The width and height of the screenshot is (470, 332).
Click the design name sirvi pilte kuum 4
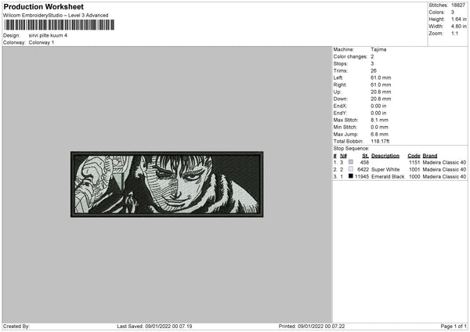point(48,35)
